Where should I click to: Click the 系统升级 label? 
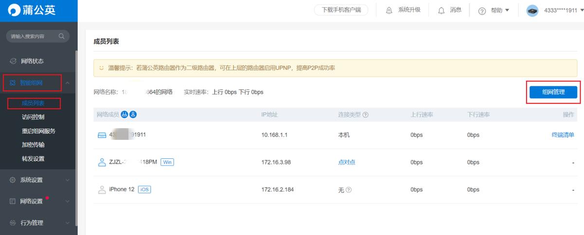tap(409, 10)
